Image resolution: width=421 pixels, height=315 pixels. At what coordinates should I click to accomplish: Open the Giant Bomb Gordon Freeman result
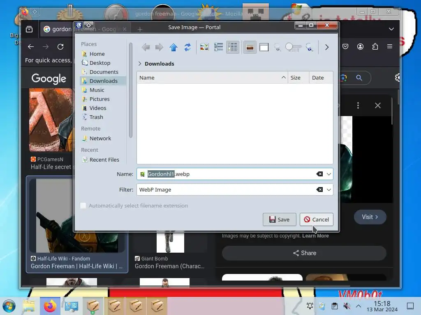pyautogui.click(x=169, y=266)
